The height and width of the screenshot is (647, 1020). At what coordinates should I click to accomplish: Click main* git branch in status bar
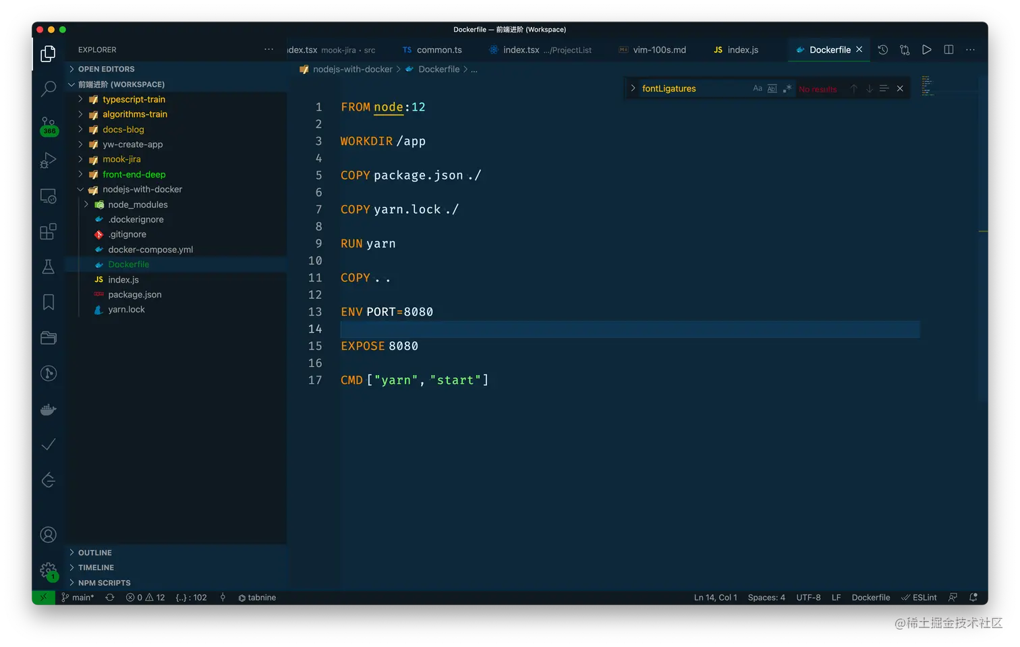pyautogui.click(x=78, y=598)
